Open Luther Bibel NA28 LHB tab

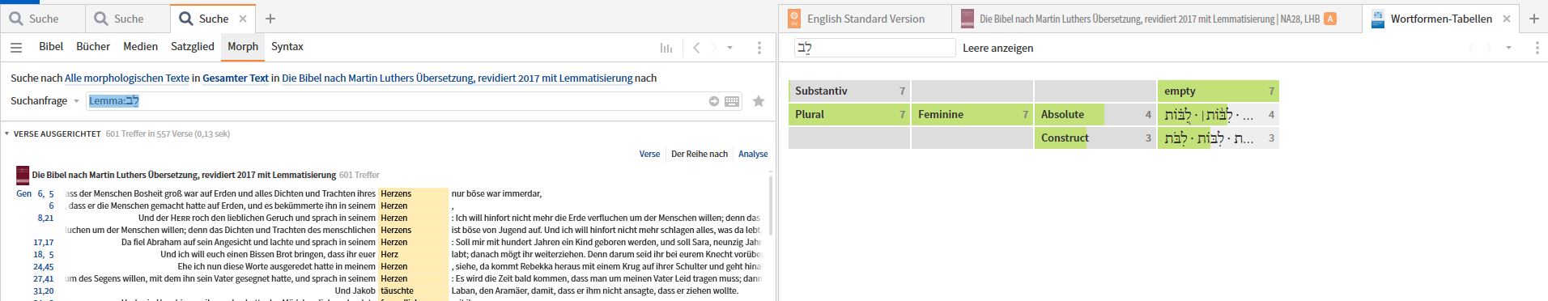point(1149,19)
